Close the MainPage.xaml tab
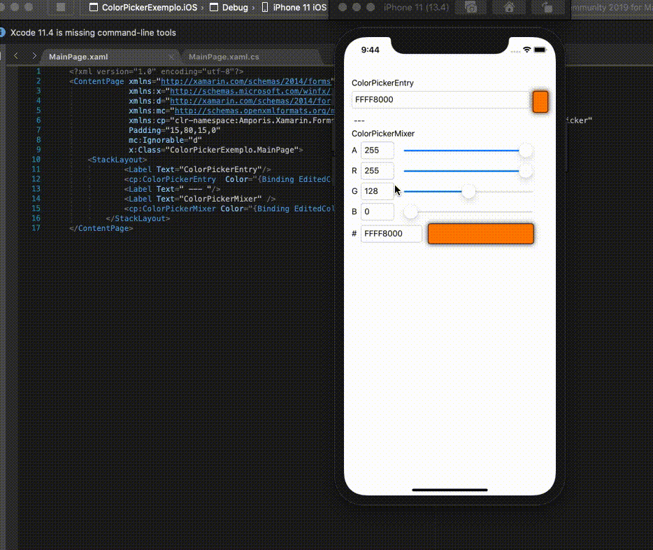 [171, 57]
